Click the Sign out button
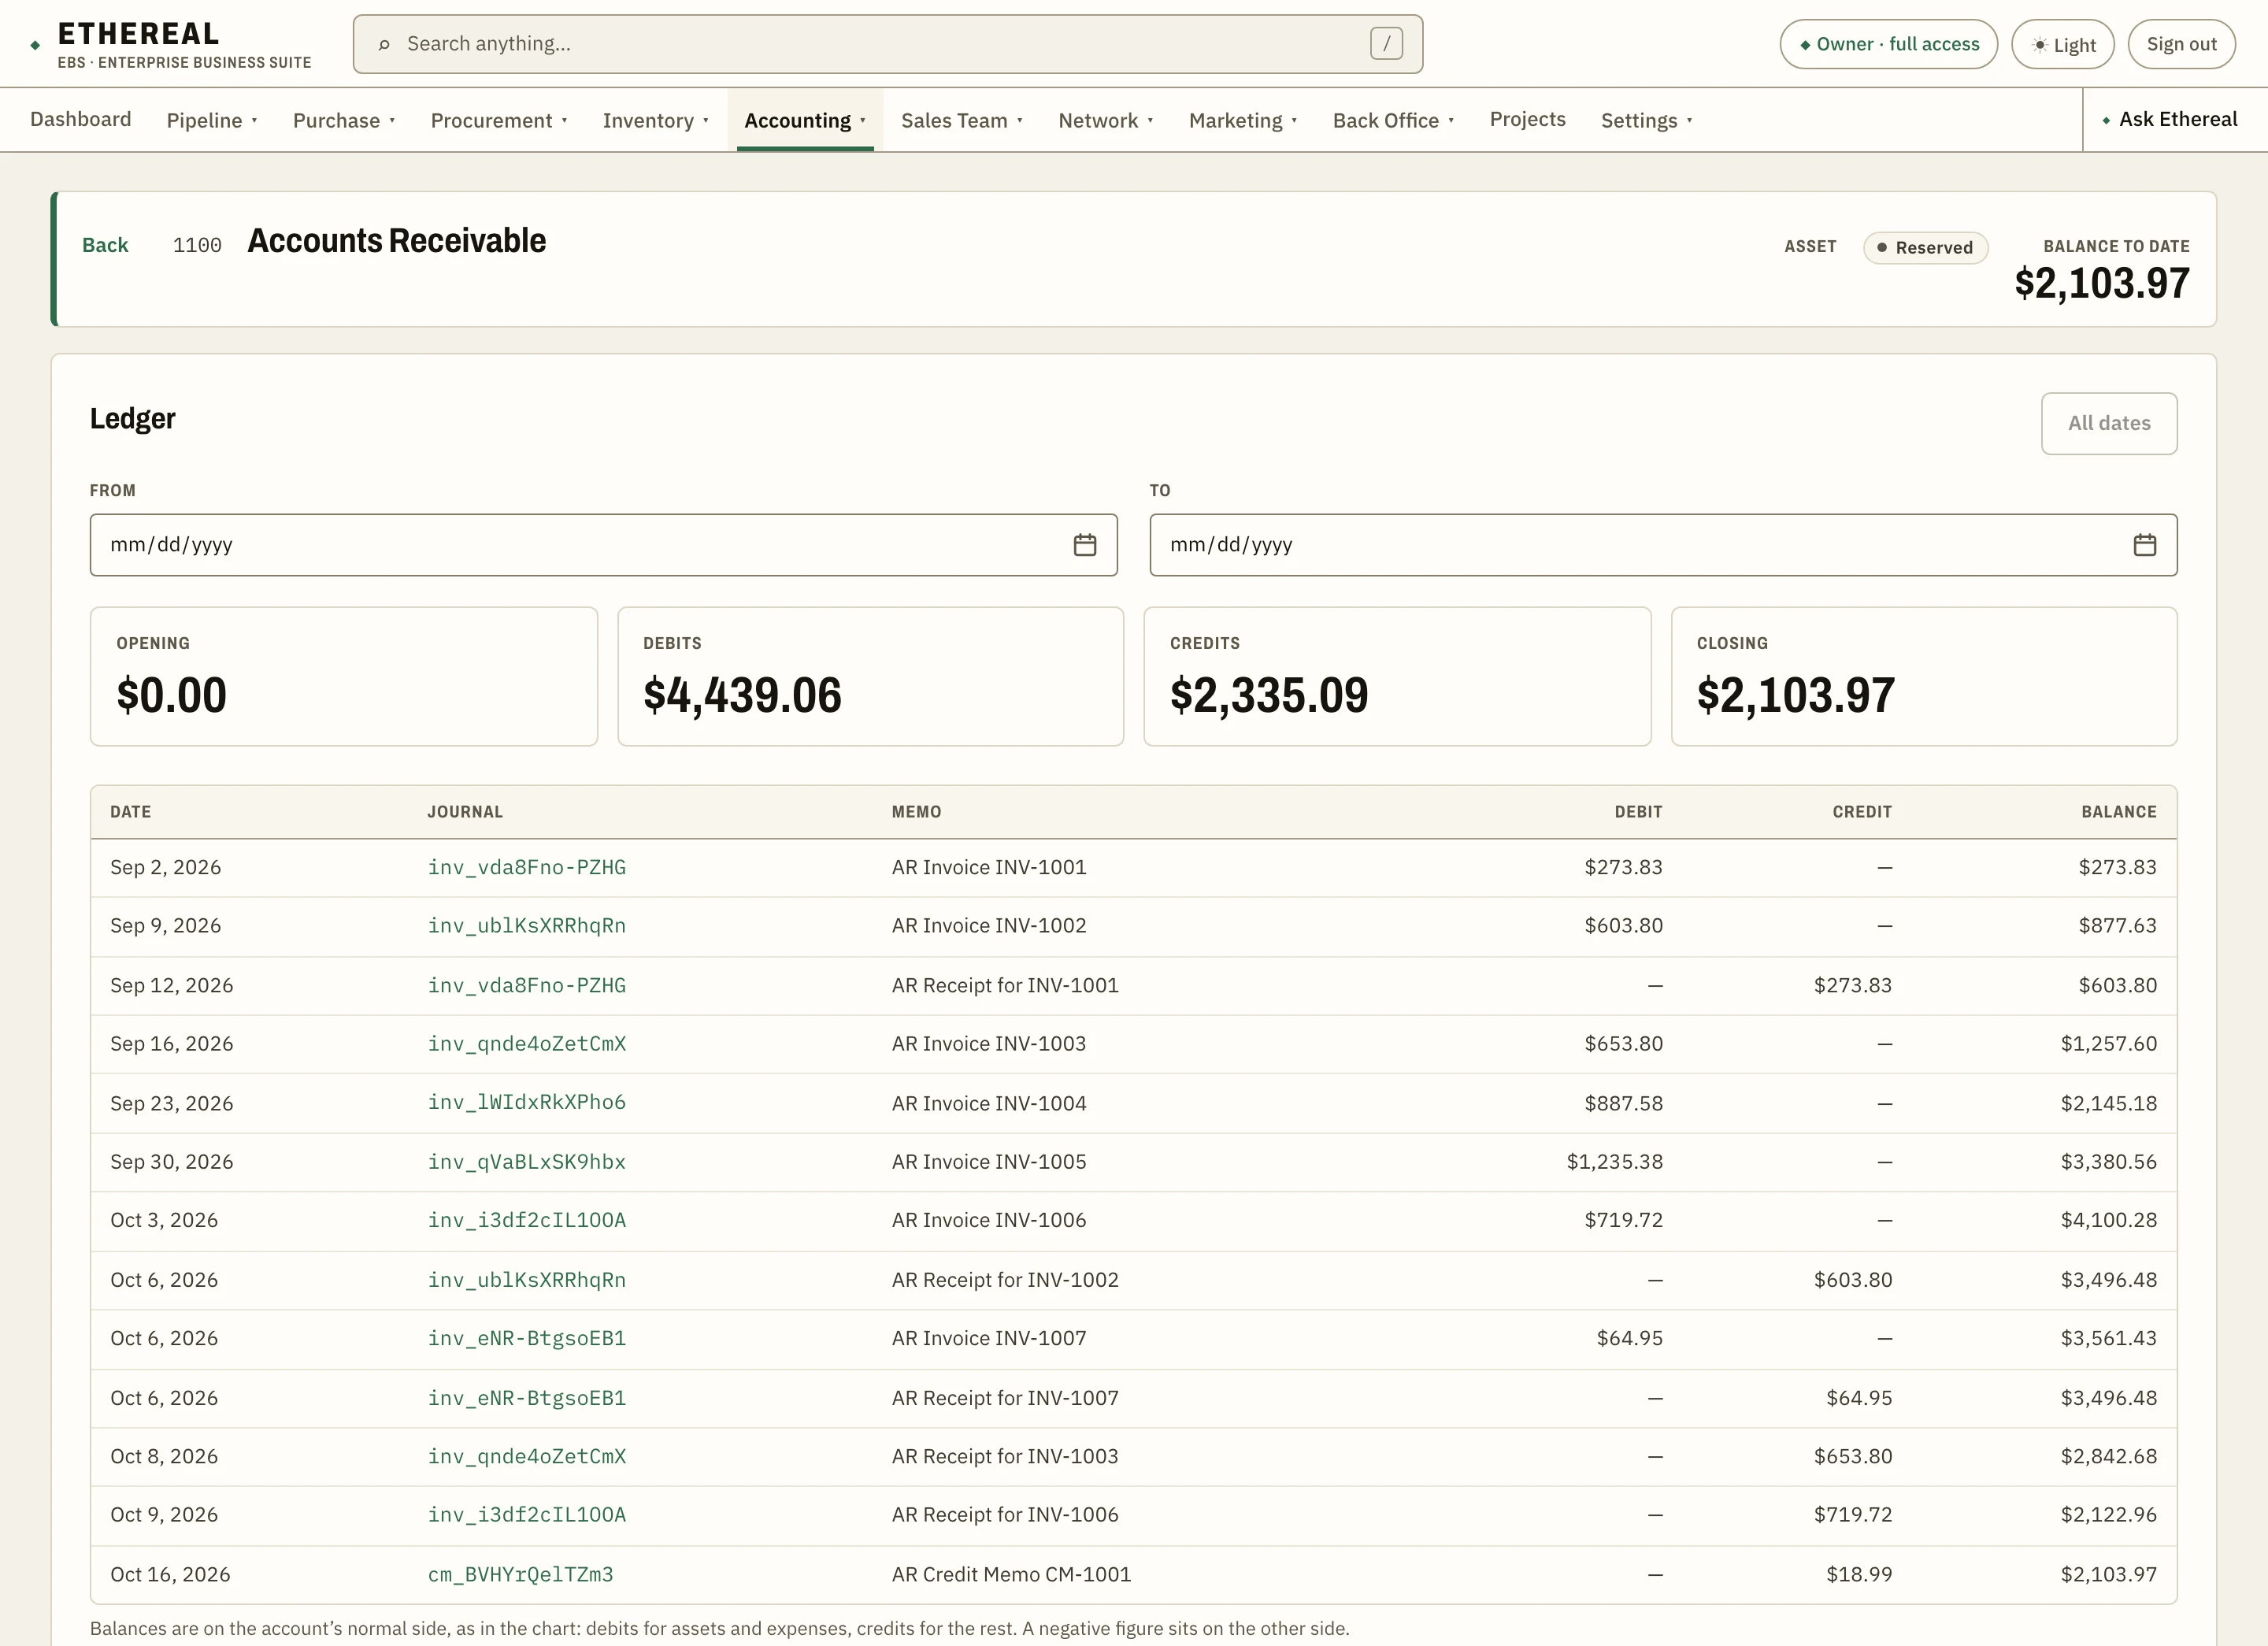This screenshot has width=2268, height=1646. [x=2181, y=44]
